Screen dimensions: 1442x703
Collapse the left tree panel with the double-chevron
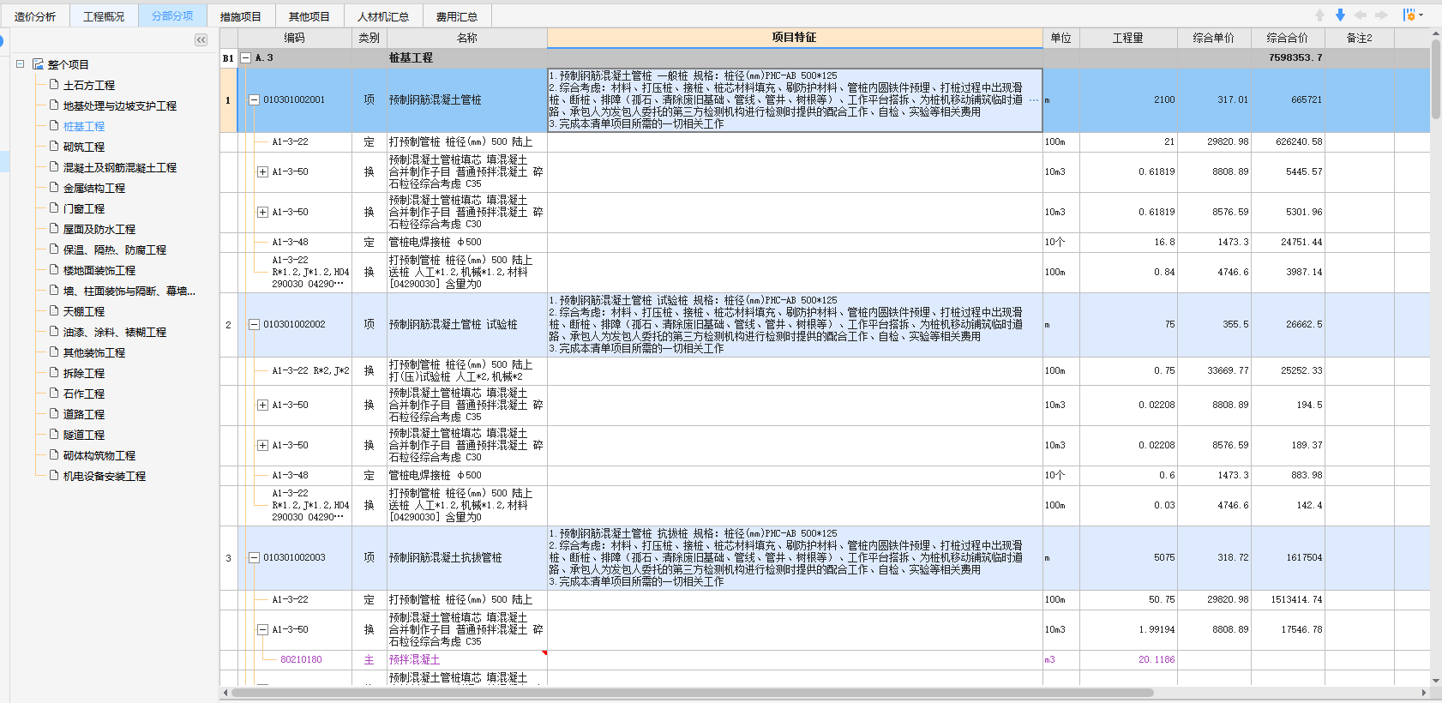[x=201, y=39]
